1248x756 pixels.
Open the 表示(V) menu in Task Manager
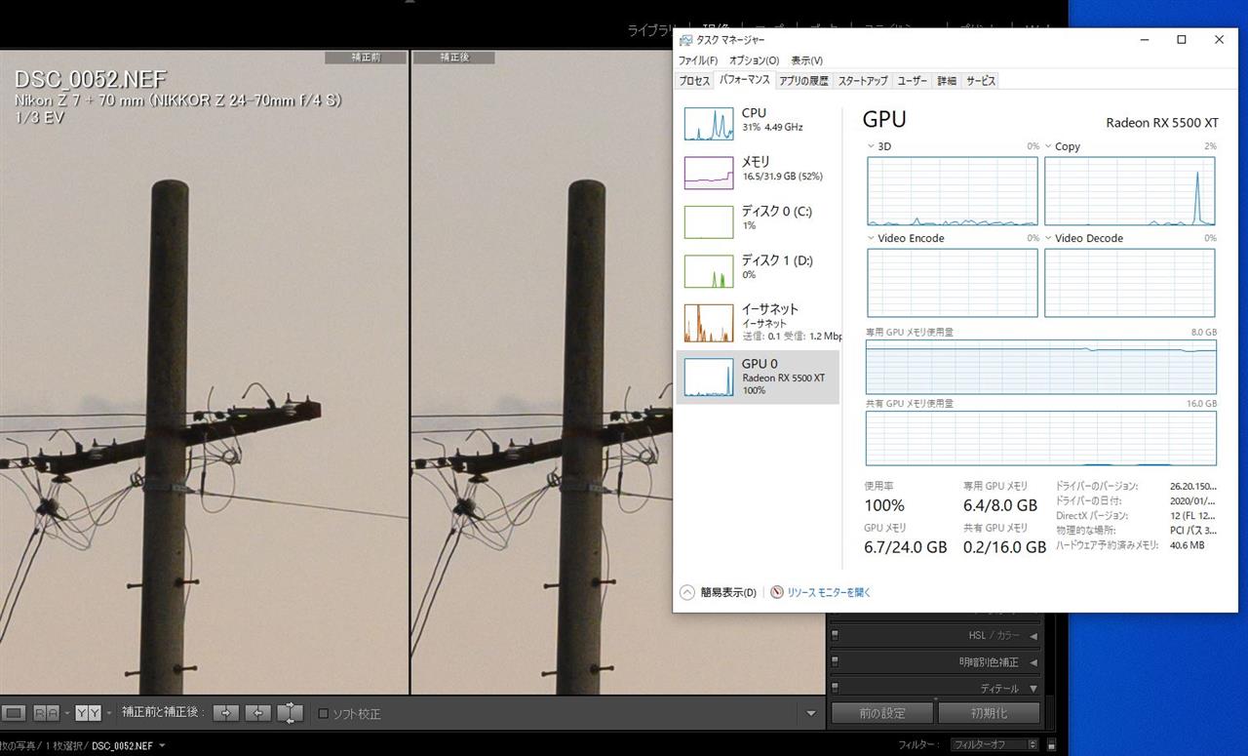click(x=806, y=60)
